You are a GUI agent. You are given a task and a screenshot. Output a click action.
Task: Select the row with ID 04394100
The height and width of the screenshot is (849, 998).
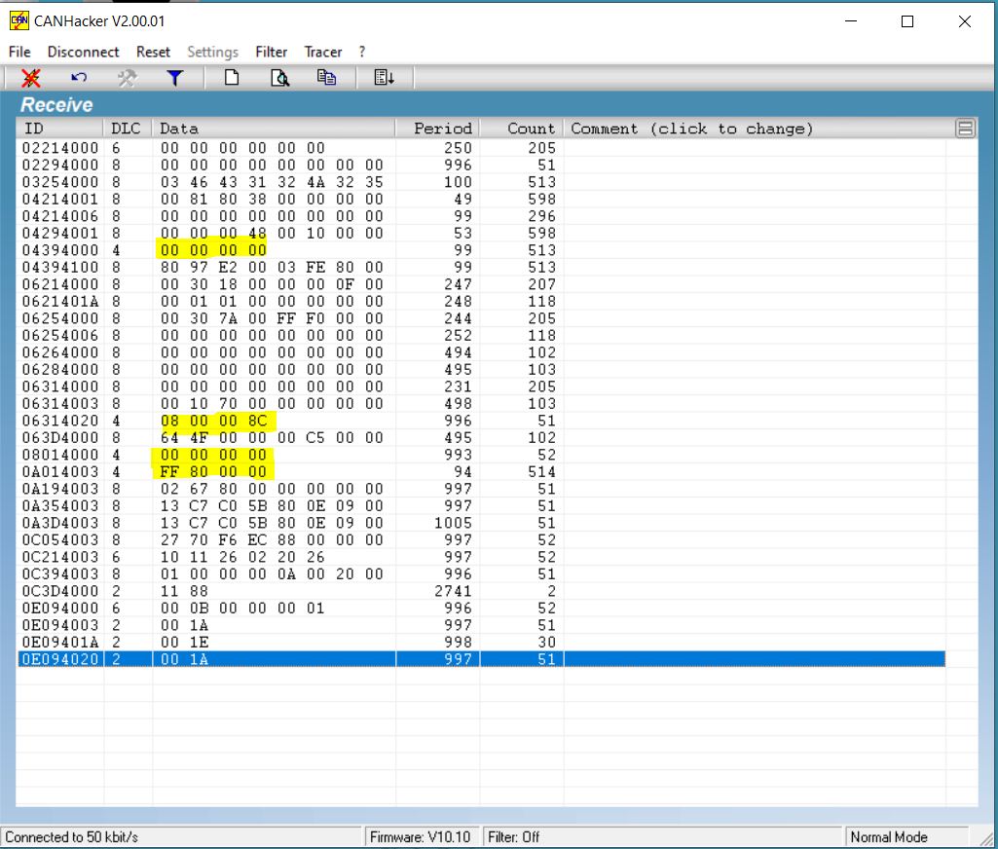coord(481,268)
